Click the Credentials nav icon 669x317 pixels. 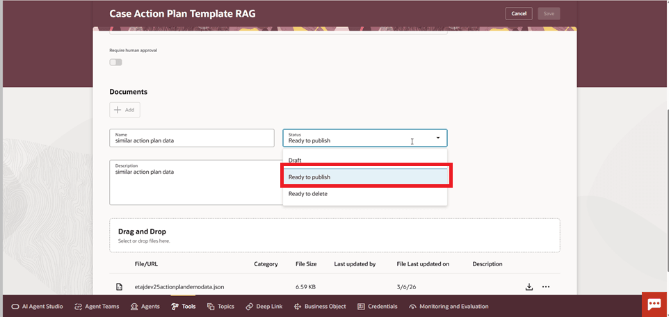[x=361, y=307]
